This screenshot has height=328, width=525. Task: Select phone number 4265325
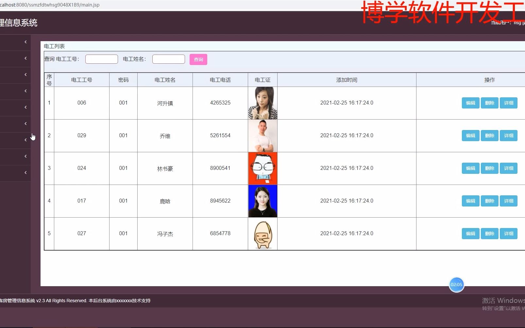tap(220, 103)
